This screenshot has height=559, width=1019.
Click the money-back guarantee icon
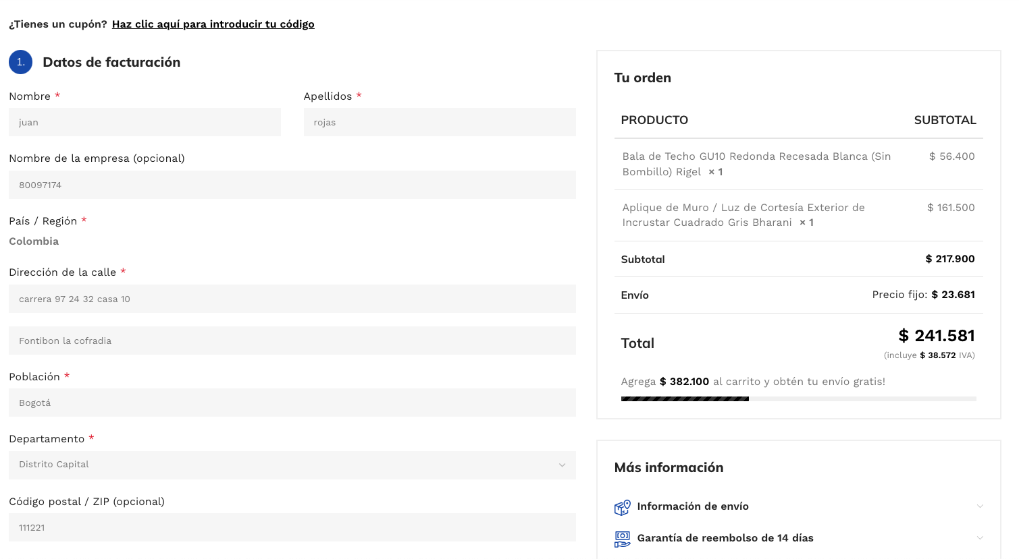pos(622,539)
